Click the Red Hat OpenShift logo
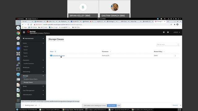 (x=38, y=32)
